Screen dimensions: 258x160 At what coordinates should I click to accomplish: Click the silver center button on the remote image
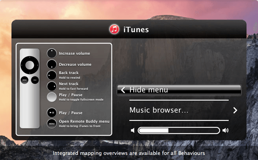click(30, 65)
